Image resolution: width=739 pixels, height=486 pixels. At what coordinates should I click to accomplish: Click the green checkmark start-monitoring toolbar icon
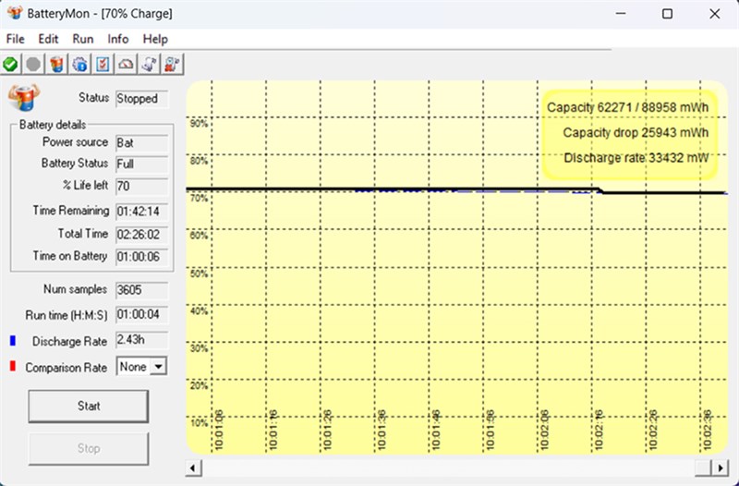[11, 64]
